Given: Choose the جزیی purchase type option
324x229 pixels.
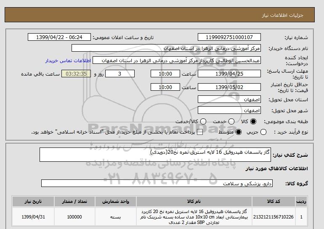Looking at the screenshot, I should pos(263,132).
